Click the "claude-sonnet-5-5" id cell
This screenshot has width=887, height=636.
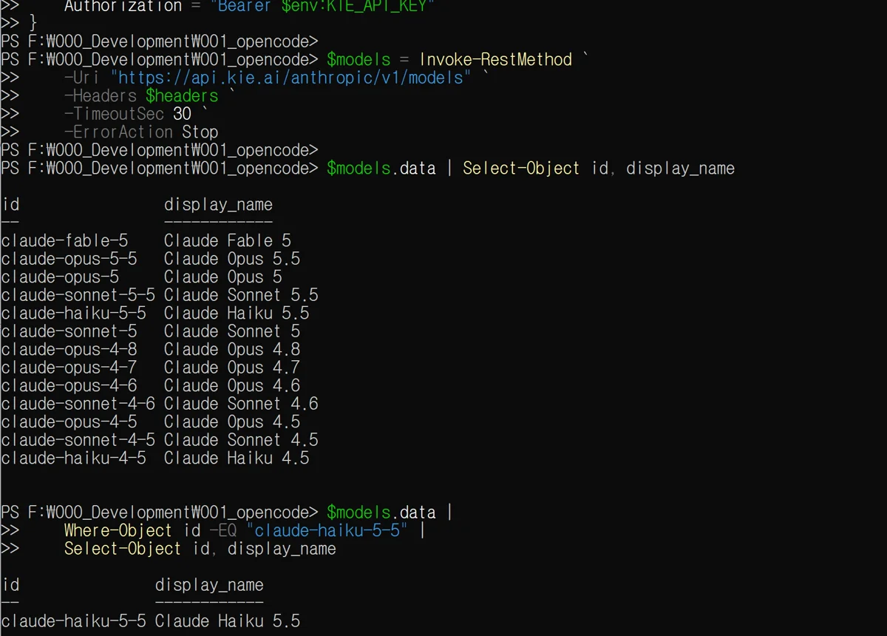tap(78, 296)
